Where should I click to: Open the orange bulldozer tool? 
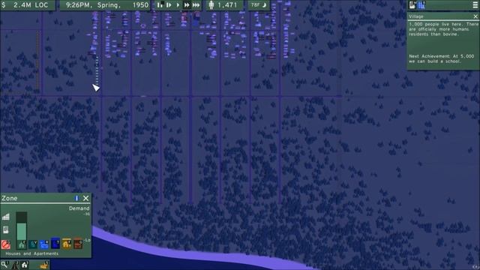tap(44, 265)
